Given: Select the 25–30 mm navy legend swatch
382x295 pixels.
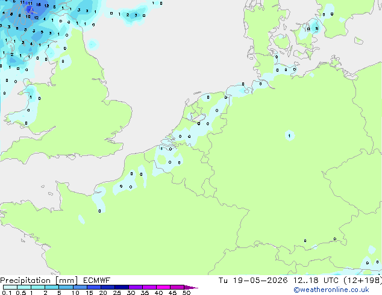Looking at the screenshot, I should [x=121, y=287].
